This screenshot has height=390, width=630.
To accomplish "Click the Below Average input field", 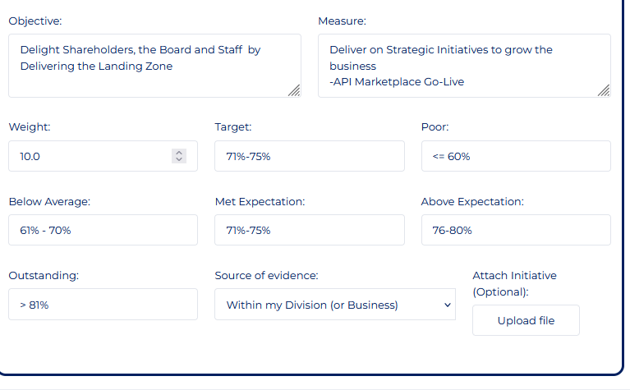I will (103, 230).
